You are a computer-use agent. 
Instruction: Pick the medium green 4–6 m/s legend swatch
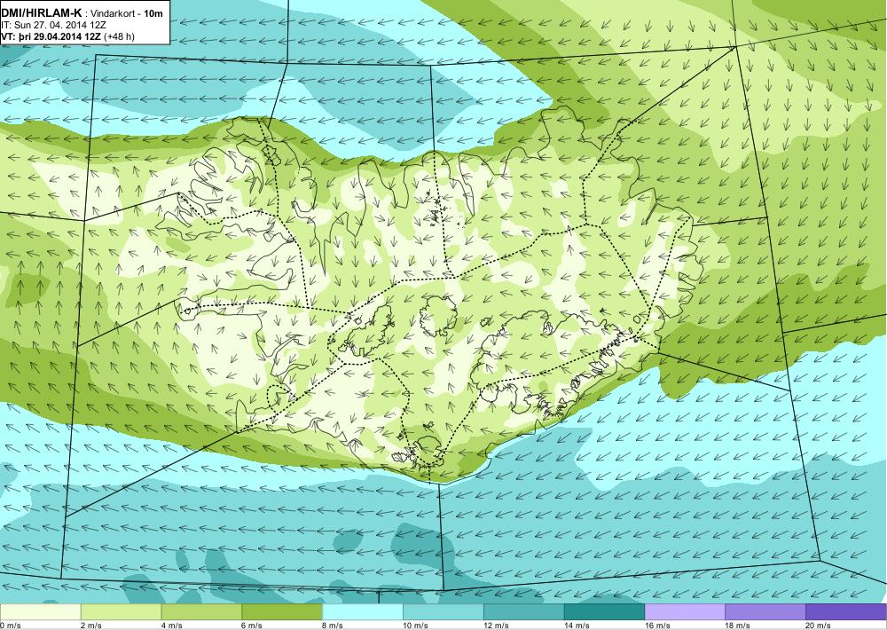coord(201,612)
